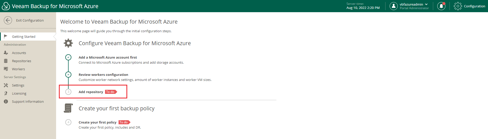Click the Add repository step link
Viewport: 488px width, 139px height.
tap(91, 92)
